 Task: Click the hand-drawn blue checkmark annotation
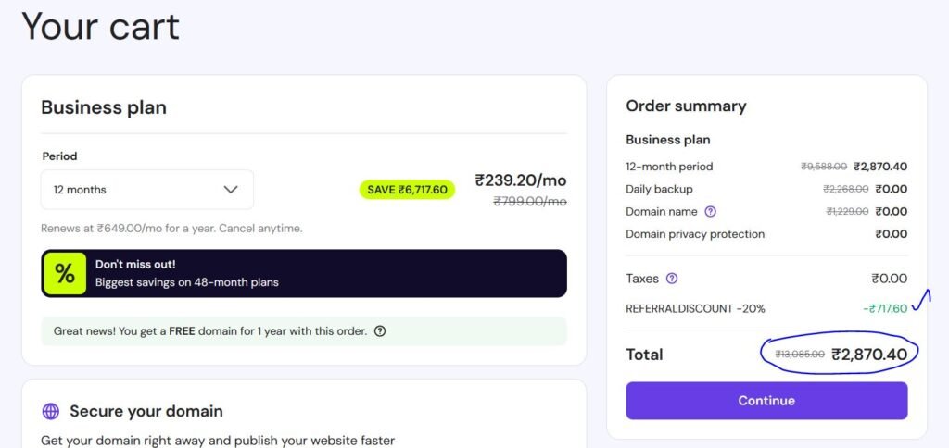pos(921,301)
